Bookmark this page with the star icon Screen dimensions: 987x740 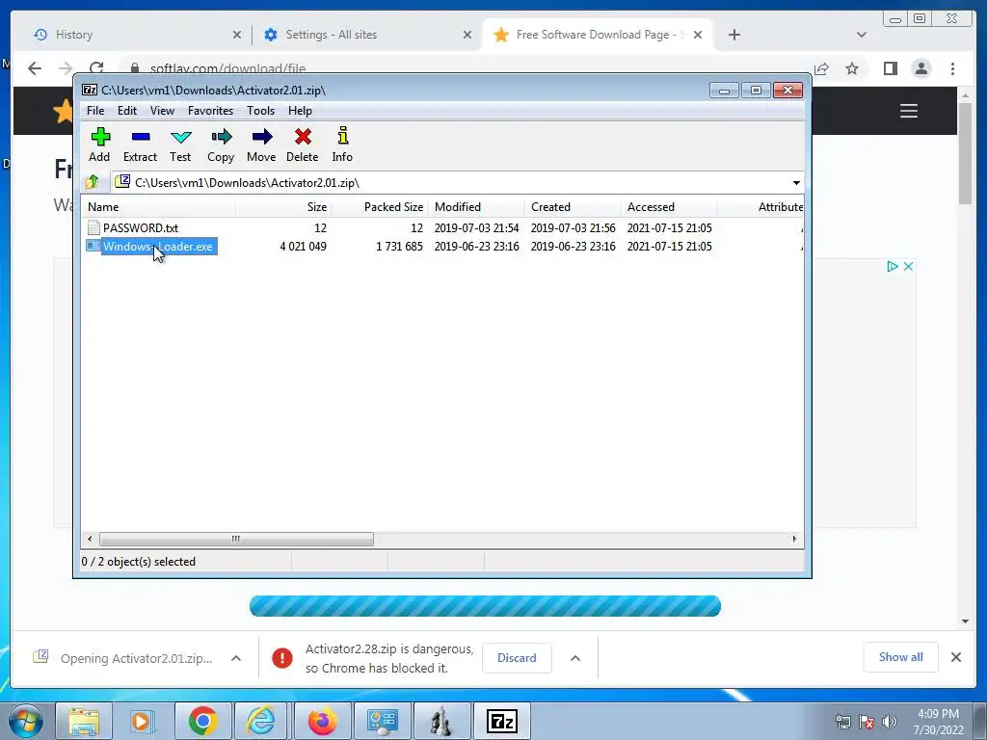tap(852, 68)
